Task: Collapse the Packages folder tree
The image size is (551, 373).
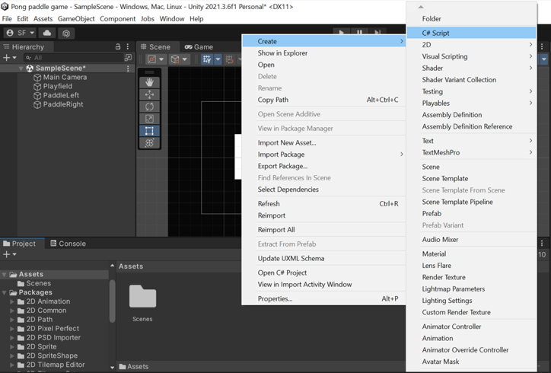Action: [x=5, y=292]
